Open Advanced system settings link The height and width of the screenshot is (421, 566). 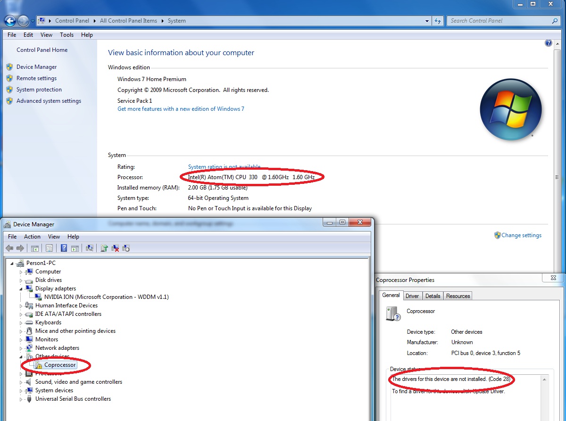[x=49, y=101]
